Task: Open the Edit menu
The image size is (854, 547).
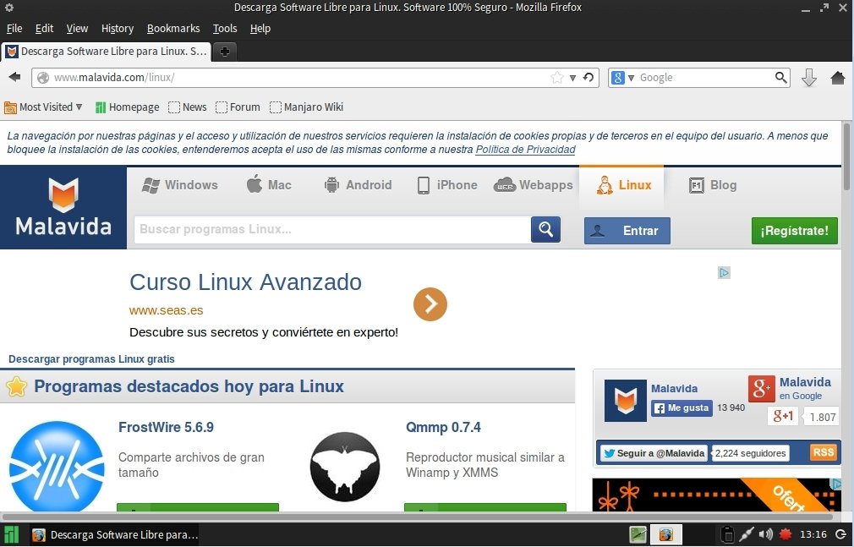Action: [44, 29]
